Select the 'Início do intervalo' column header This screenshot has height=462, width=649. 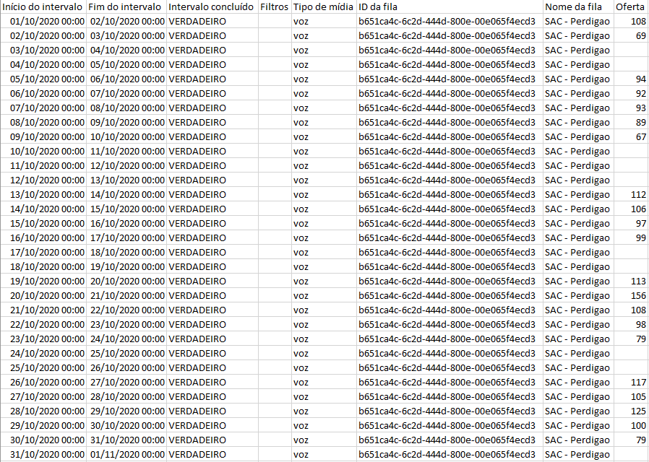43,7
